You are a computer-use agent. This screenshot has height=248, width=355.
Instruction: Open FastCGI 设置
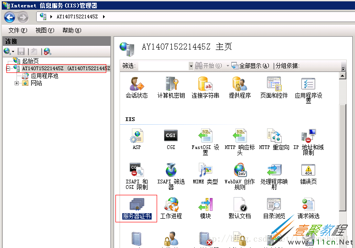[205, 142]
